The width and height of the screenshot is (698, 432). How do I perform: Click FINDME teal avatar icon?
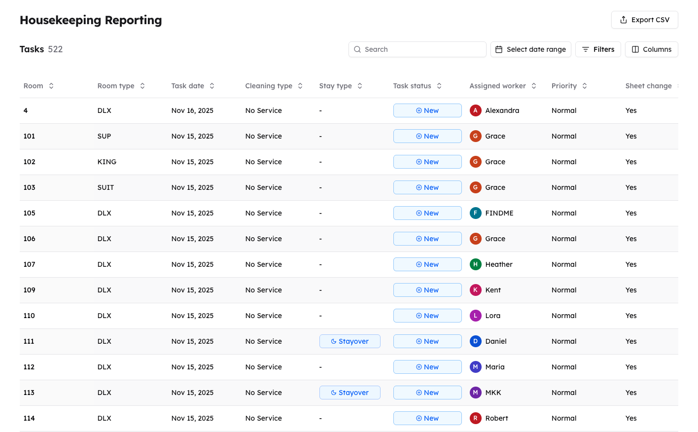[475, 213]
